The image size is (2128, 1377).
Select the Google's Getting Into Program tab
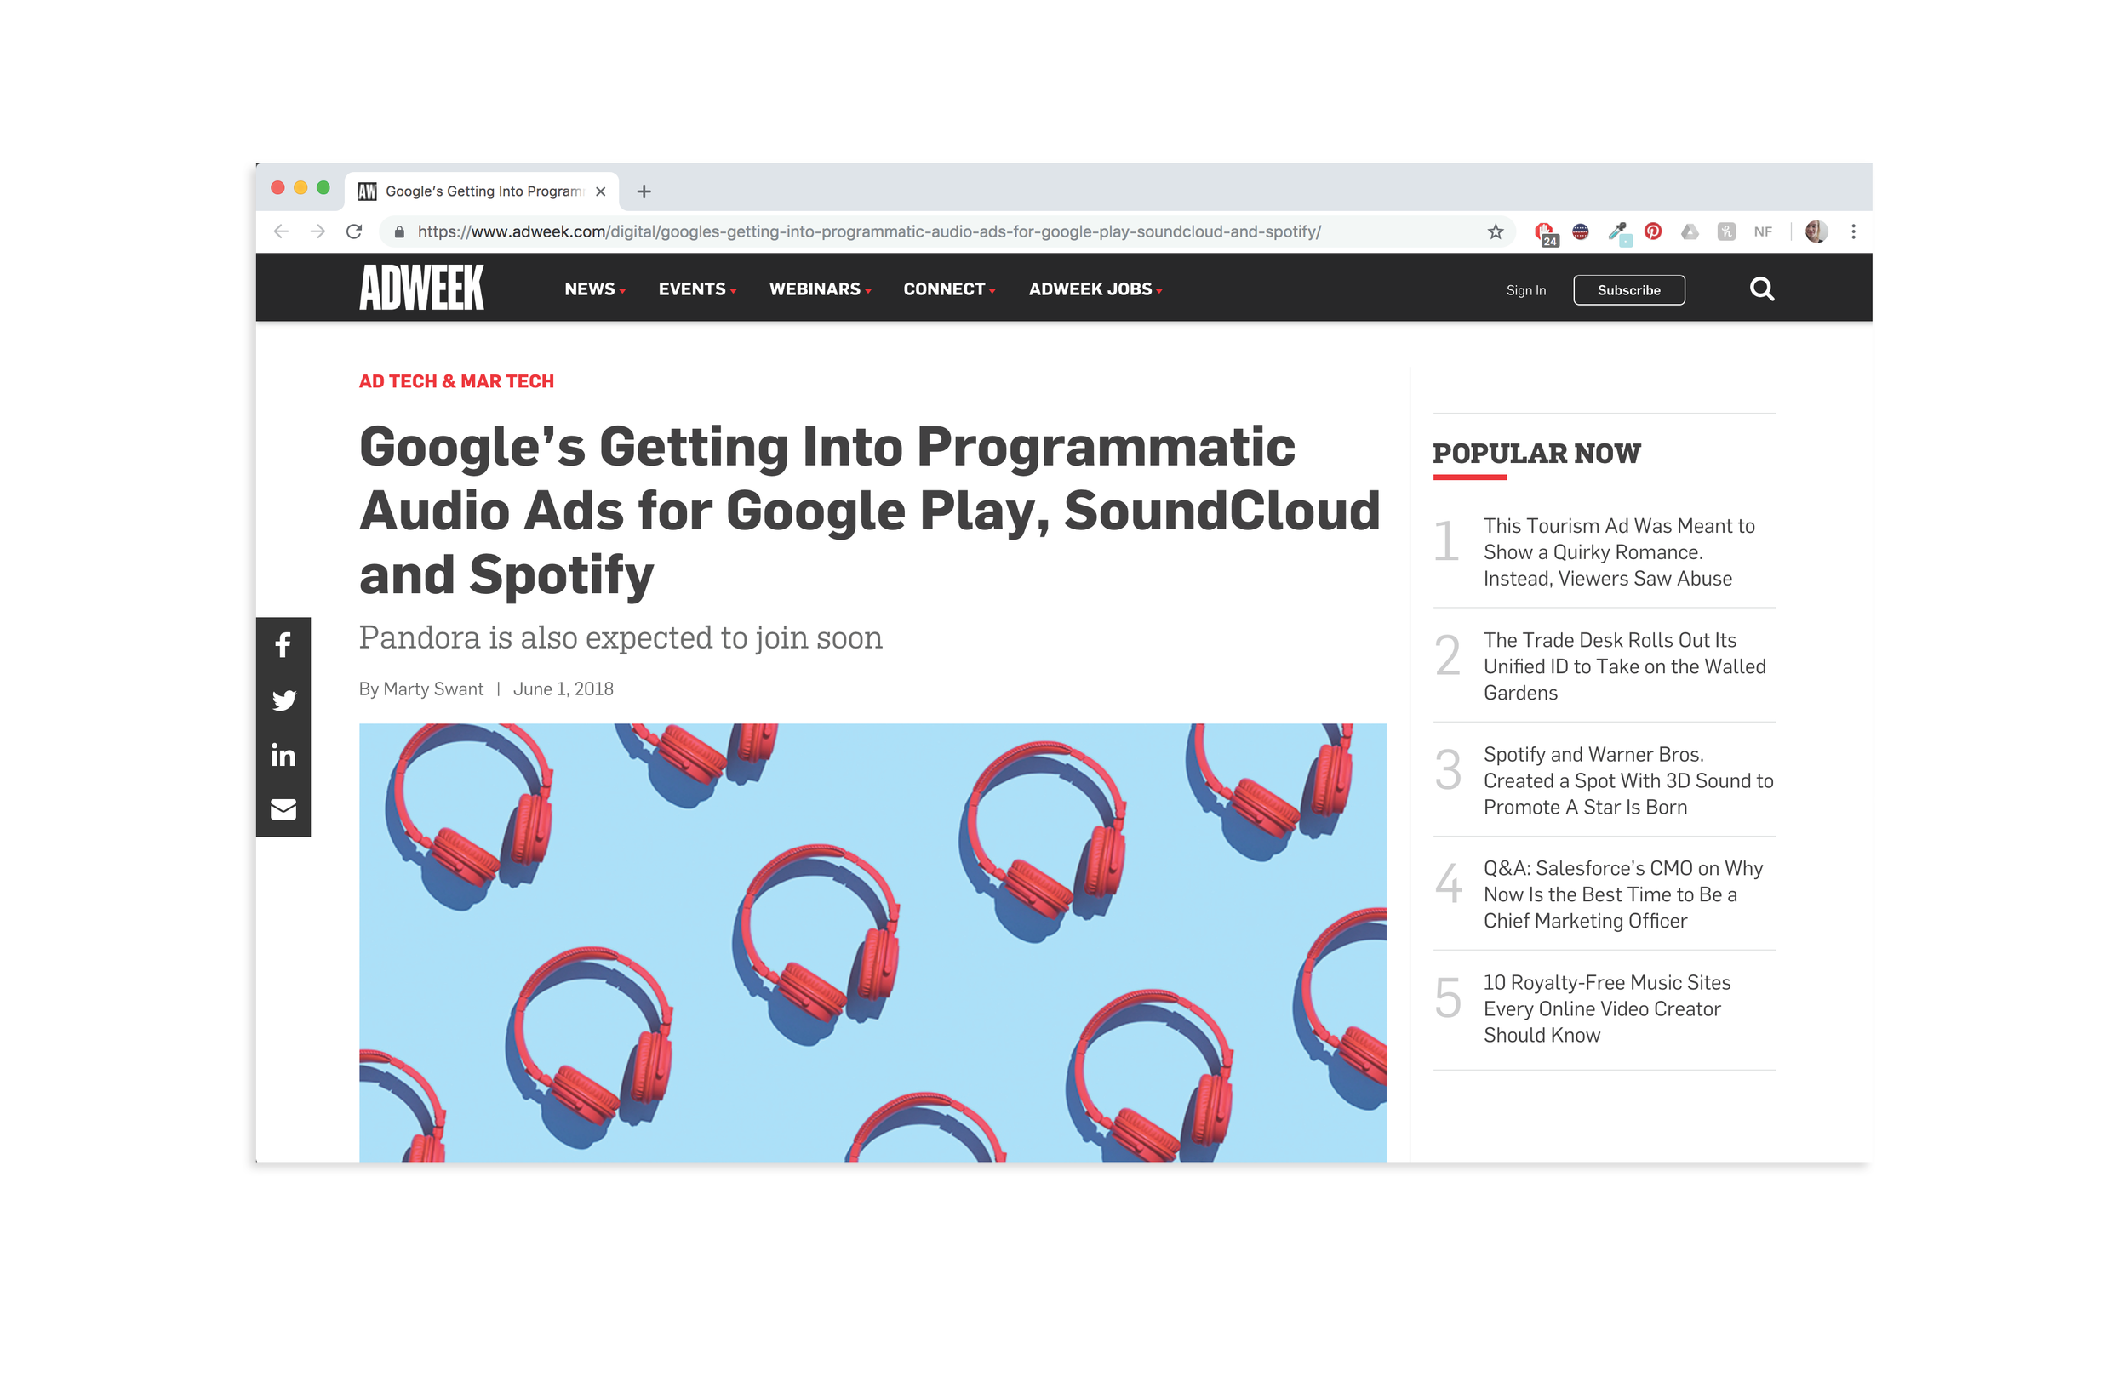click(x=482, y=191)
